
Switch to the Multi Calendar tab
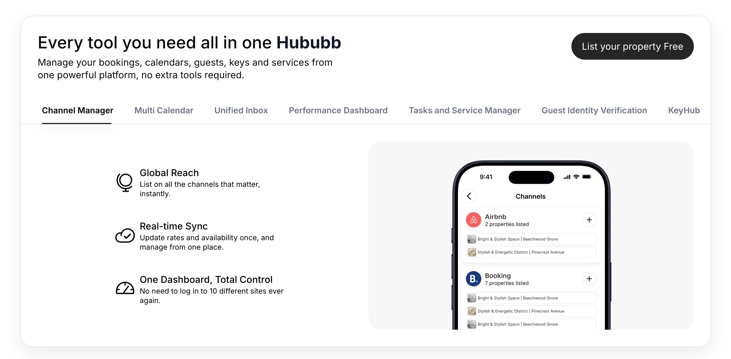pyautogui.click(x=164, y=110)
